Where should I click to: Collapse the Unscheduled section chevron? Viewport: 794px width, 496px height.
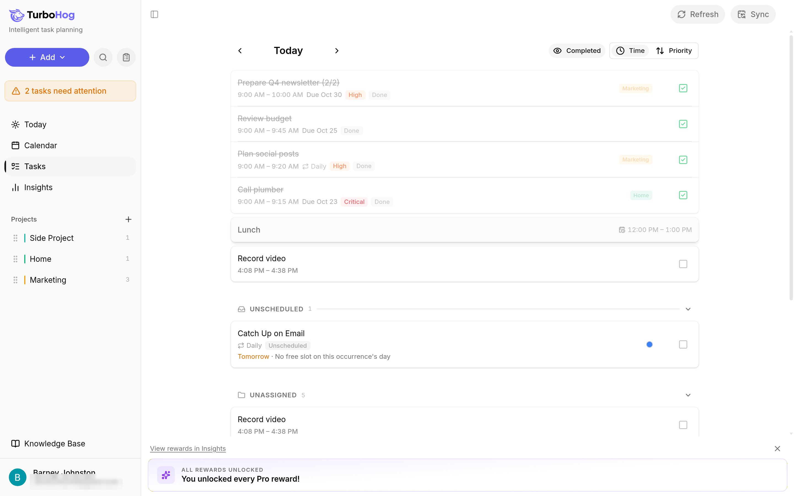coord(688,309)
